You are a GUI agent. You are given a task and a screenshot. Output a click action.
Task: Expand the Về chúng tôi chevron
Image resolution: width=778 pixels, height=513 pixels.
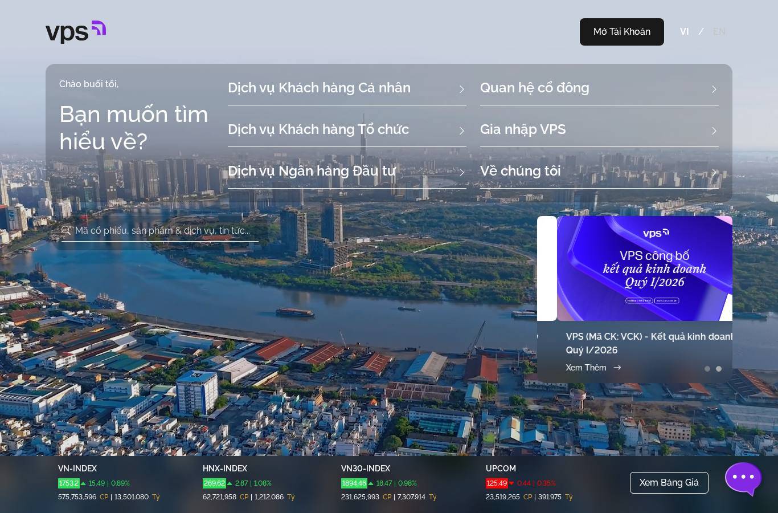point(714,172)
